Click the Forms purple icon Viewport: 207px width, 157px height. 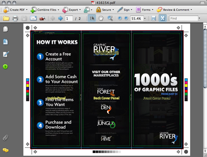[x=138, y=10]
